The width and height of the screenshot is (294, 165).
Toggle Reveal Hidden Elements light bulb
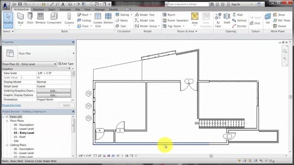click(x=123, y=156)
